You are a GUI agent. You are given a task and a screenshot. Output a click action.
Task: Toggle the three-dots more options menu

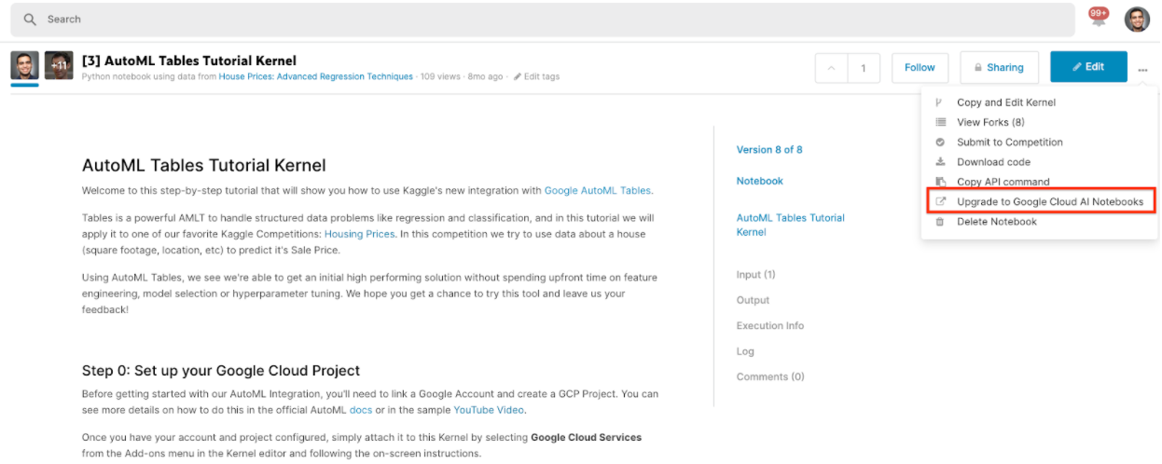1142,70
